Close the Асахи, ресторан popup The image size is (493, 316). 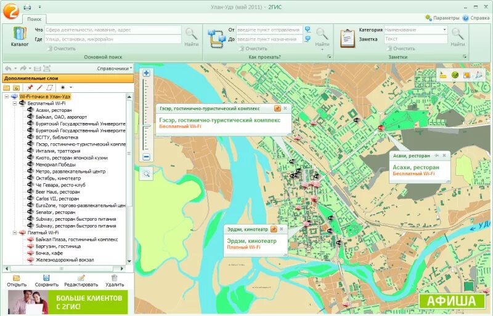tap(444, 156)
